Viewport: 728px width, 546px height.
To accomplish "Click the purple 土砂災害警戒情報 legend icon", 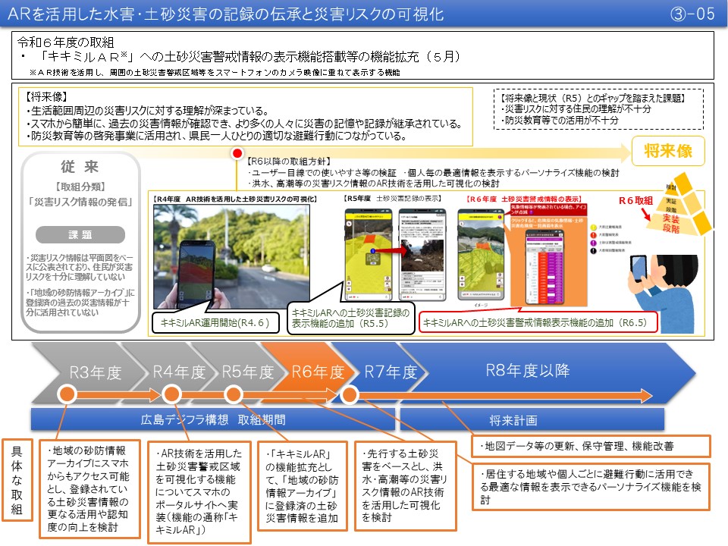I will point(592,243).
